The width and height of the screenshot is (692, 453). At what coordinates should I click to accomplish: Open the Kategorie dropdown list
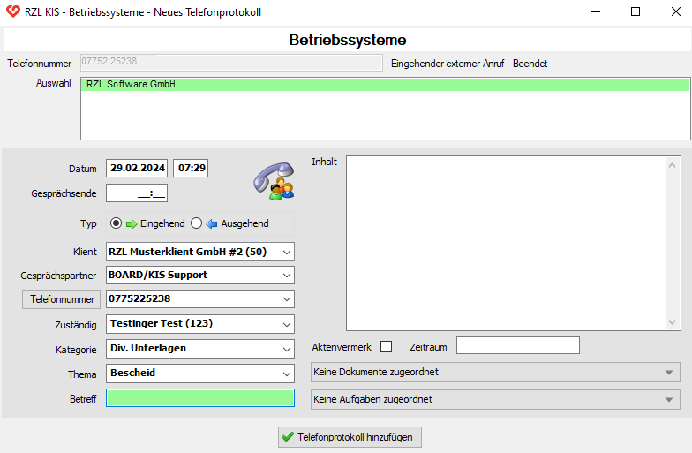pyautogui.click(x=284, y=349)
